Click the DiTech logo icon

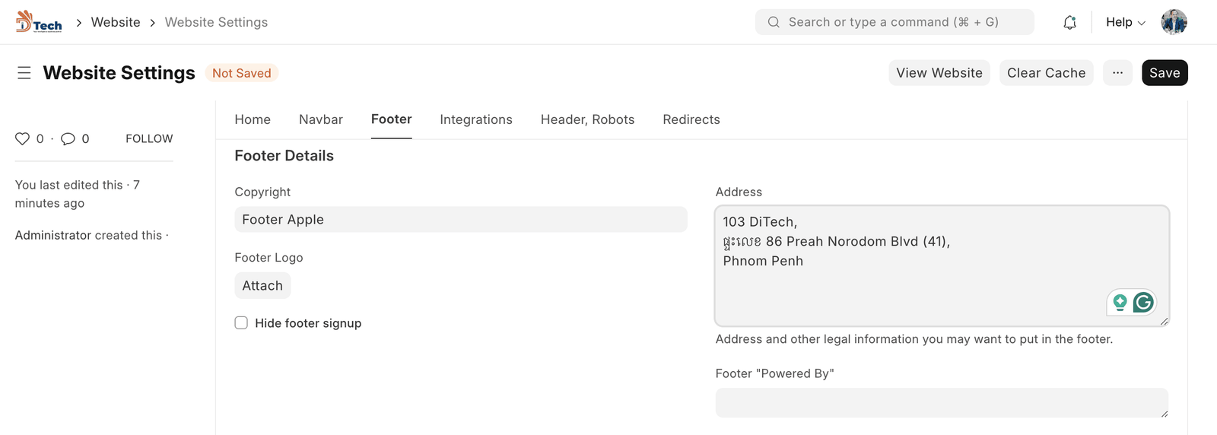pos(39,22)
